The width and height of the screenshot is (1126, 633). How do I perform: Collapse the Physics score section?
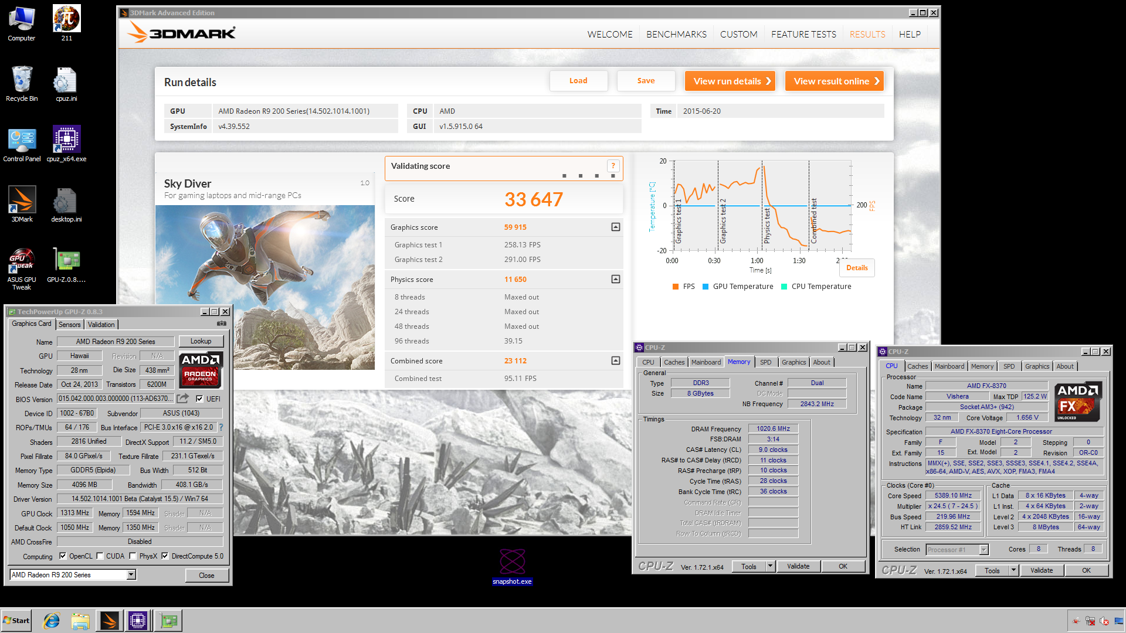point(616,279)
